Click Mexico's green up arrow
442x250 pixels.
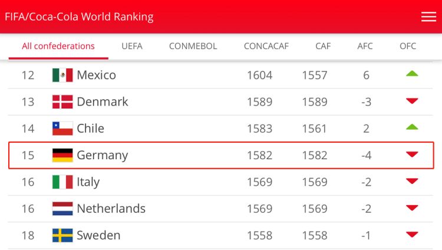point(412,74)
